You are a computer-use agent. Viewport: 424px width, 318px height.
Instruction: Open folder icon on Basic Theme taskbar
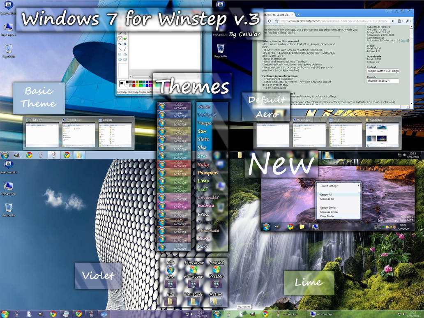(x=79, y=155)
